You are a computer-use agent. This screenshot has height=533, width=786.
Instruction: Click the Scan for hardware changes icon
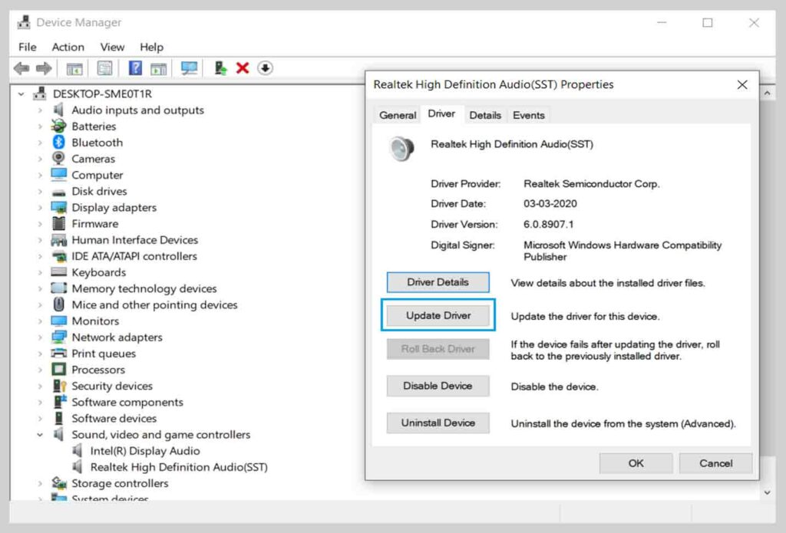191,67
